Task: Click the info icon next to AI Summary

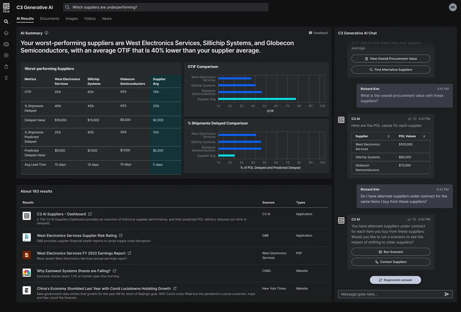Action: [x=46, y=33]
